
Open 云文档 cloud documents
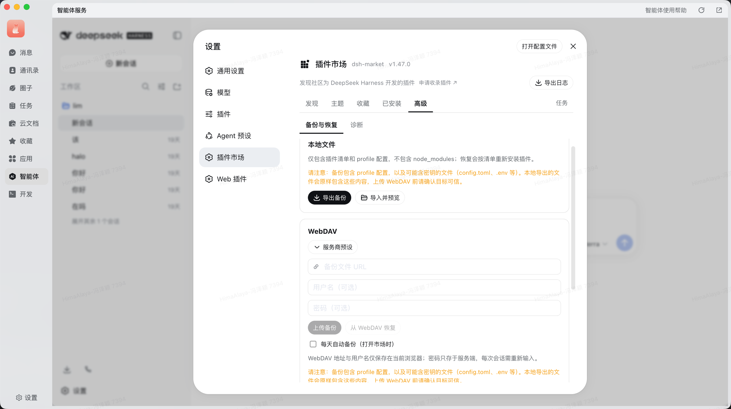pyautogui.click(x=26, y=123)
